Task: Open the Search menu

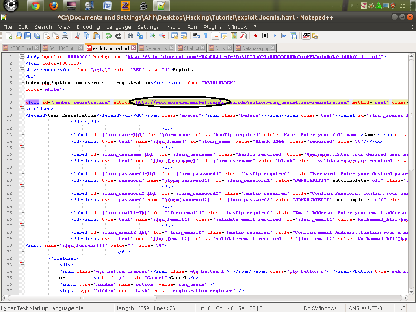Action: point(43,27)
